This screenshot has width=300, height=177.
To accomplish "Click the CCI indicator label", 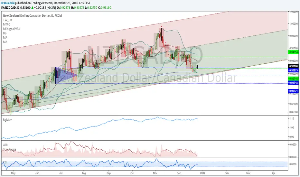I will 5,162.
